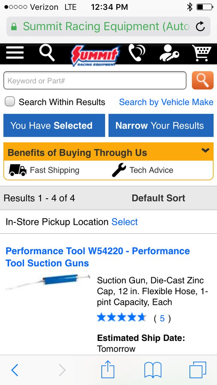Open the You Have Selected tab
Viewport: 217px width, 385px height.
[54, 125]
